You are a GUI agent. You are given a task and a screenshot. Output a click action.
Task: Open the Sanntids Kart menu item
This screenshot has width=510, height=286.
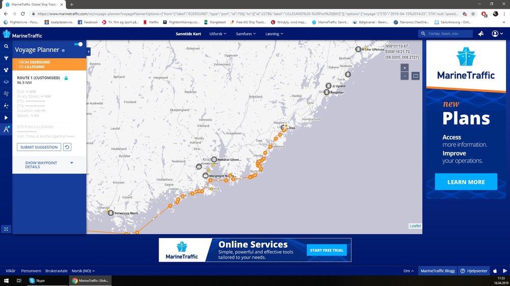click(x=188, y=34)
